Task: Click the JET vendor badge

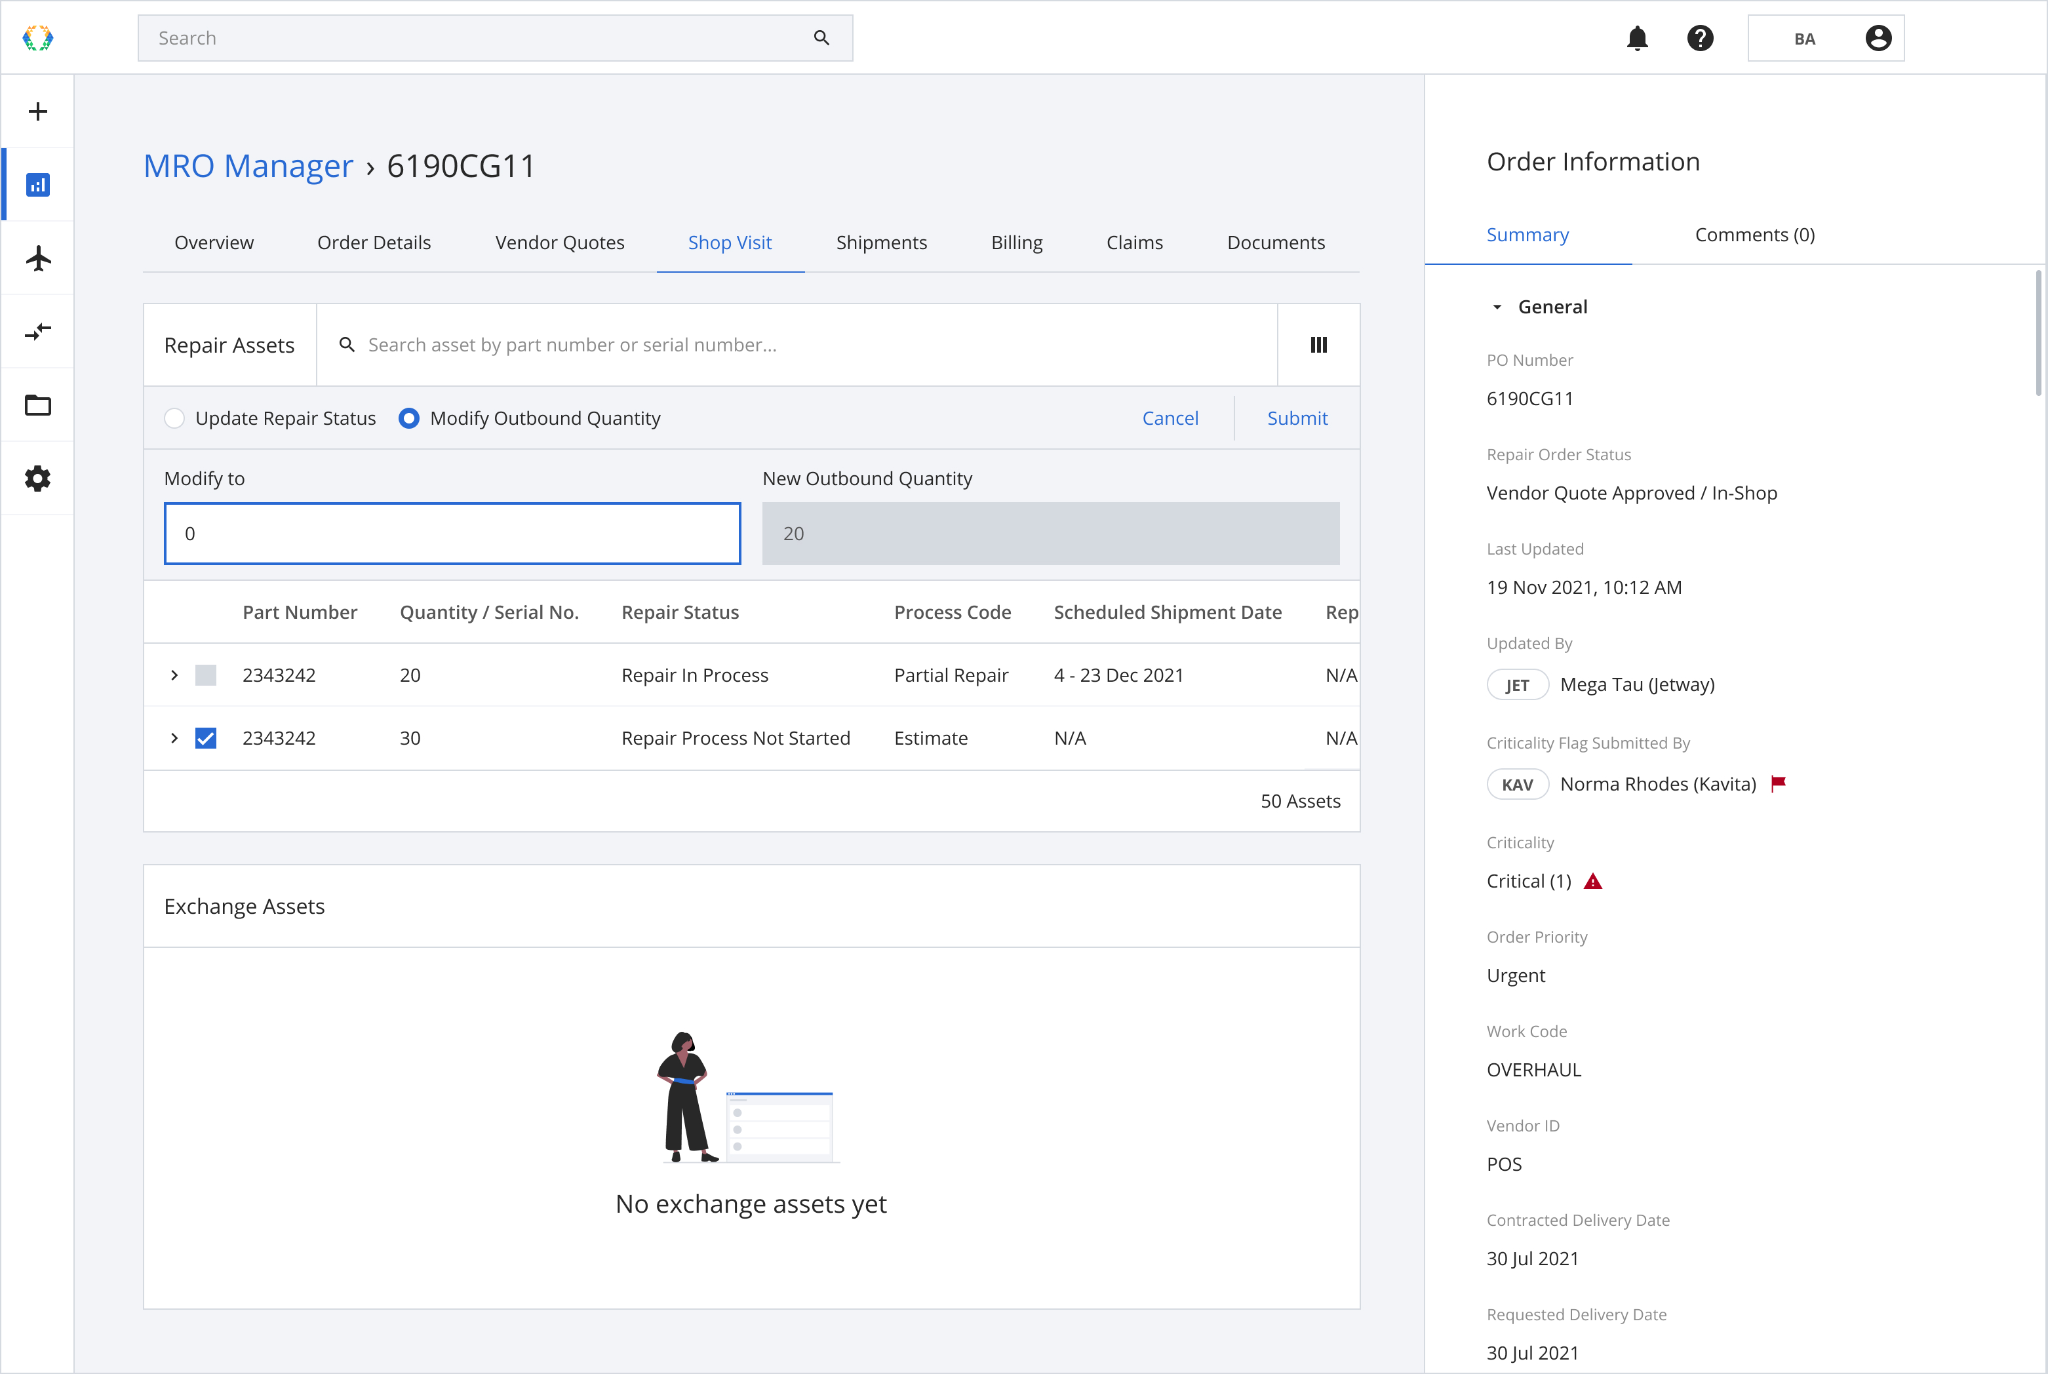Action: coord(1518,684)
